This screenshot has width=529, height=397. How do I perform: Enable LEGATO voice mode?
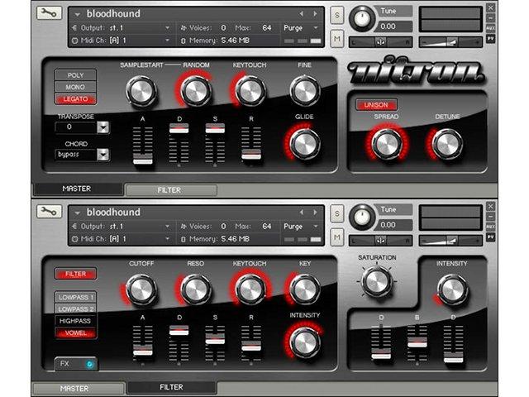(x=75, y=99)
